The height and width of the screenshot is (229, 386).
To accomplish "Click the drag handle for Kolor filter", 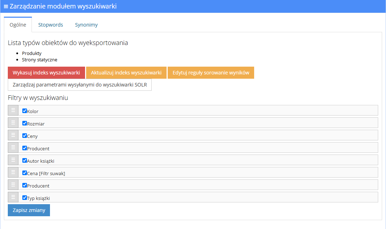I will click(x=13, y=110).
